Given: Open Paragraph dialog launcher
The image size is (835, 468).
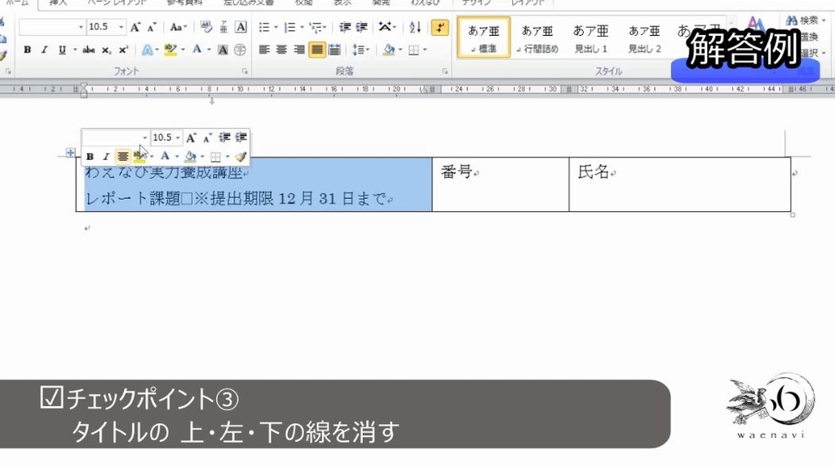Looking at the screenshot, I should coord(444,72).
